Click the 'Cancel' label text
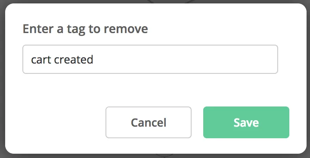Screen dimensions: 310x158 (x=149, y=122)
